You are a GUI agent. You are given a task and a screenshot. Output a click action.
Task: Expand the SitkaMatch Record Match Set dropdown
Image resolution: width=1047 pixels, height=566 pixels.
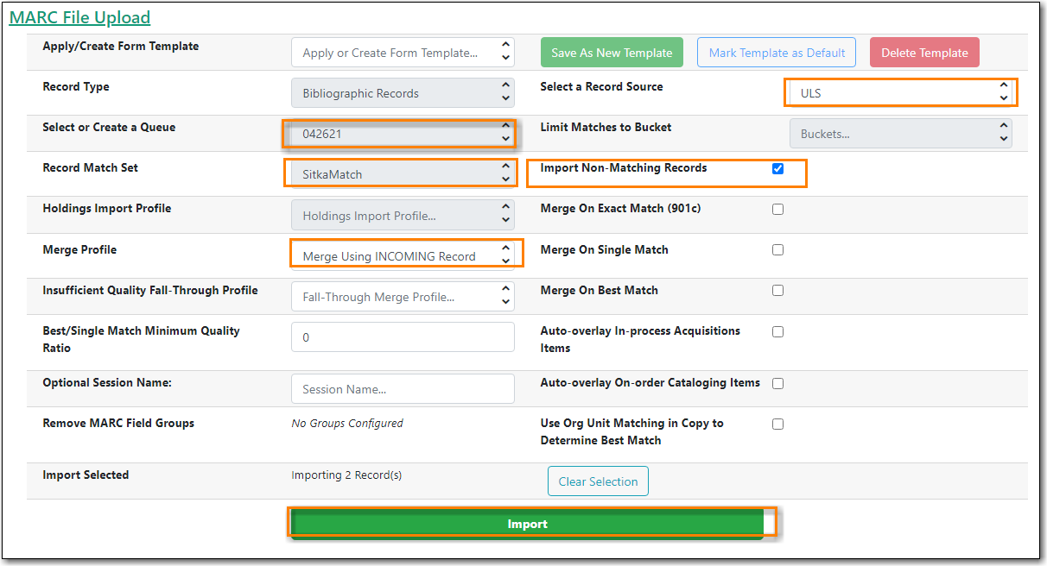tap(403, 174)
